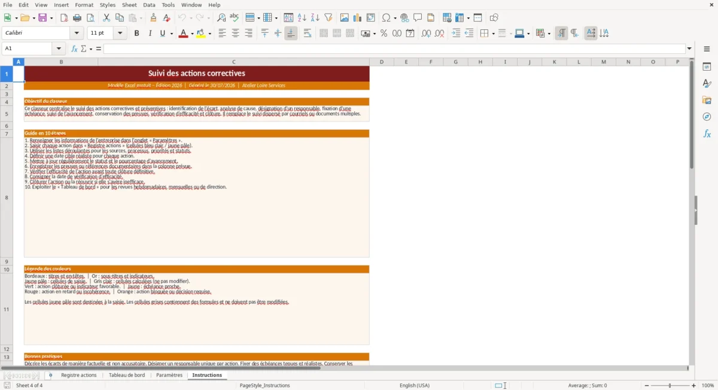
Task: Click the Headers and Footers icon
Action: (431, 18)
